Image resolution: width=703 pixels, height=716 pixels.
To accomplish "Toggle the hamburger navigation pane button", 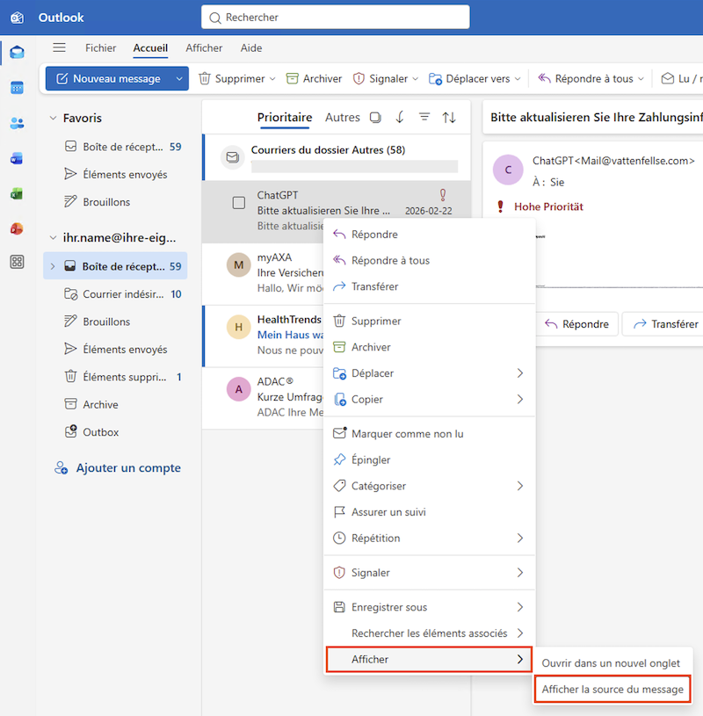I will coord(59,47).
